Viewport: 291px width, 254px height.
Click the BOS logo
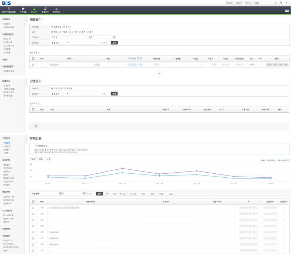(6, 3)
